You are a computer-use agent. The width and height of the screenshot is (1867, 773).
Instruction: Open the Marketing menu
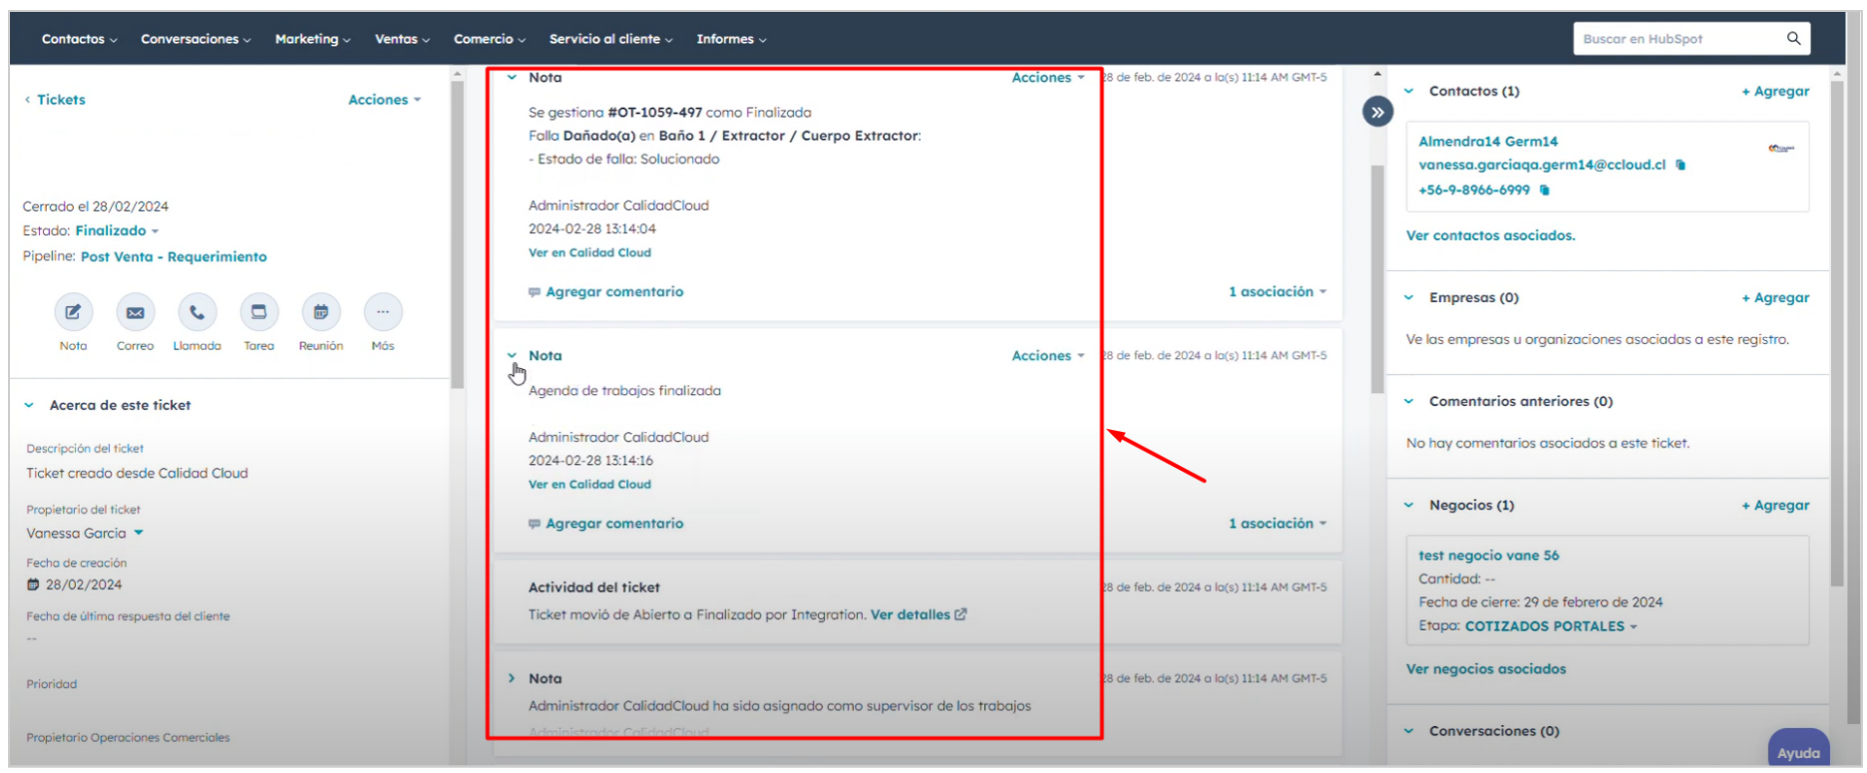click(x=312, y=39)
